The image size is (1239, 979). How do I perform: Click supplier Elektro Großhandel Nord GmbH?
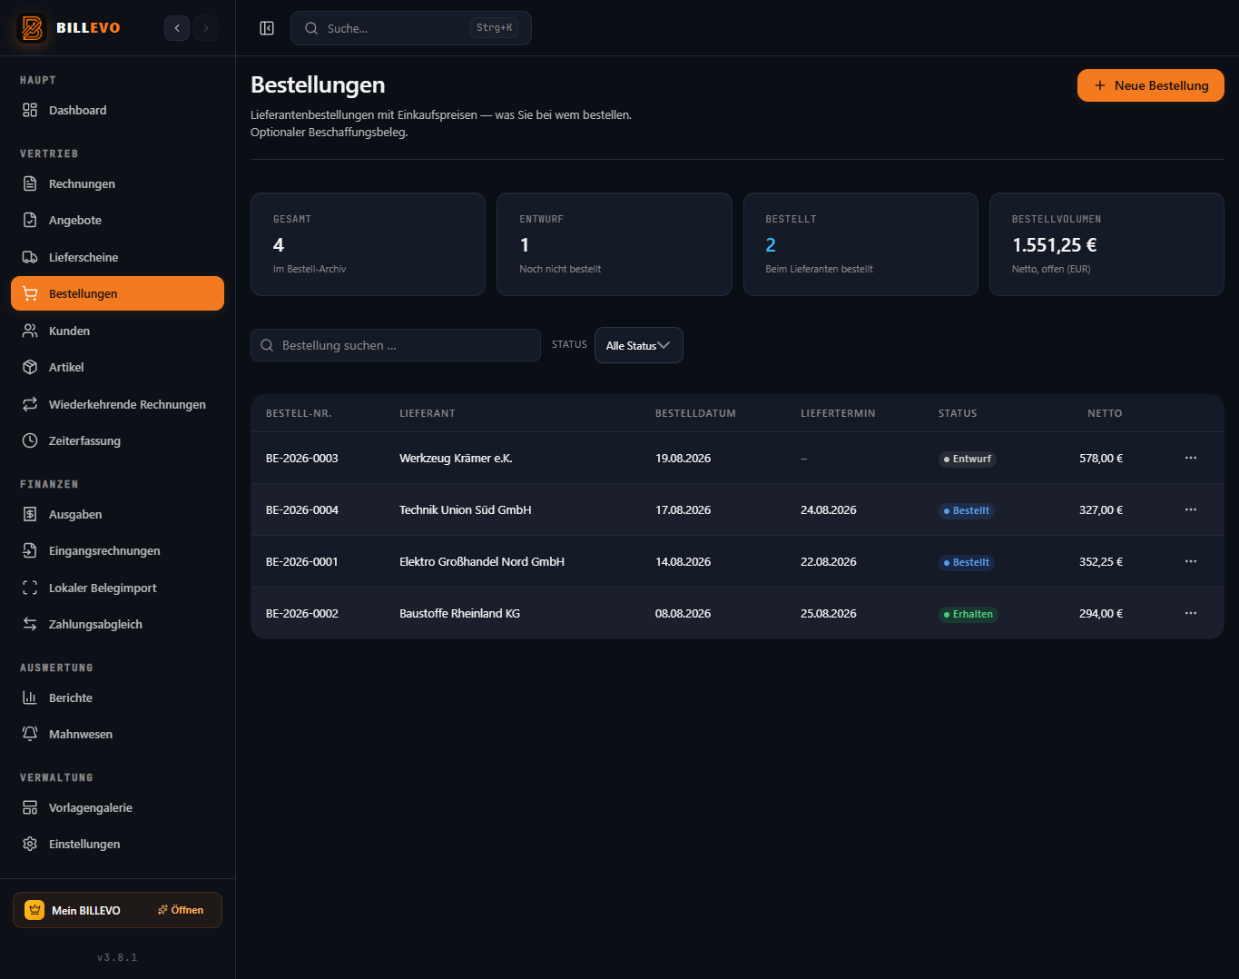pos(482,561)
